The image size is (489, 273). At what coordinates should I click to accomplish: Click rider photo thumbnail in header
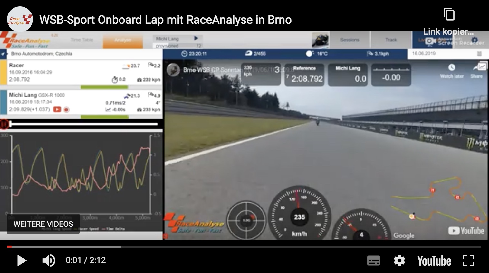pos(320,40)
